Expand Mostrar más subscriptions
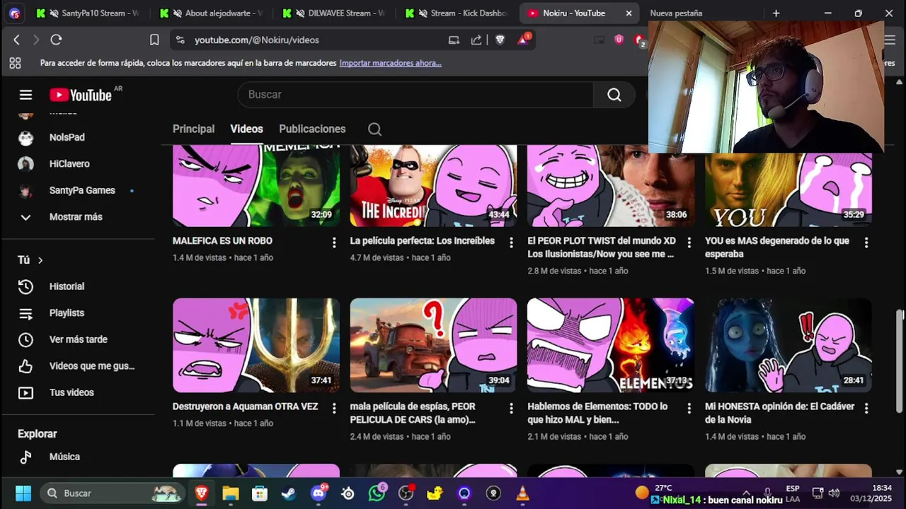Screen dimensions: 906x509 coord(78,217)
